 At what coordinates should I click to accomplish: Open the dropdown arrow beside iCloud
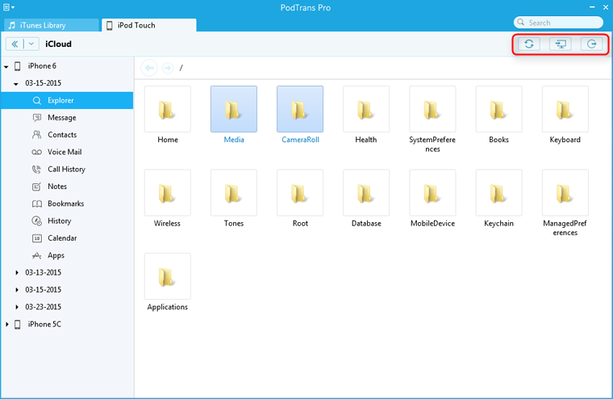[31, 44]
